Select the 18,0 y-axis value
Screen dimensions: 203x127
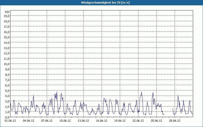7,21
